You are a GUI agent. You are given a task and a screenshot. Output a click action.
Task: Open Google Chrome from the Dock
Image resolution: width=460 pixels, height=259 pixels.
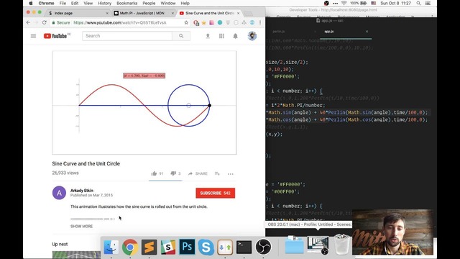click(130, 247)
